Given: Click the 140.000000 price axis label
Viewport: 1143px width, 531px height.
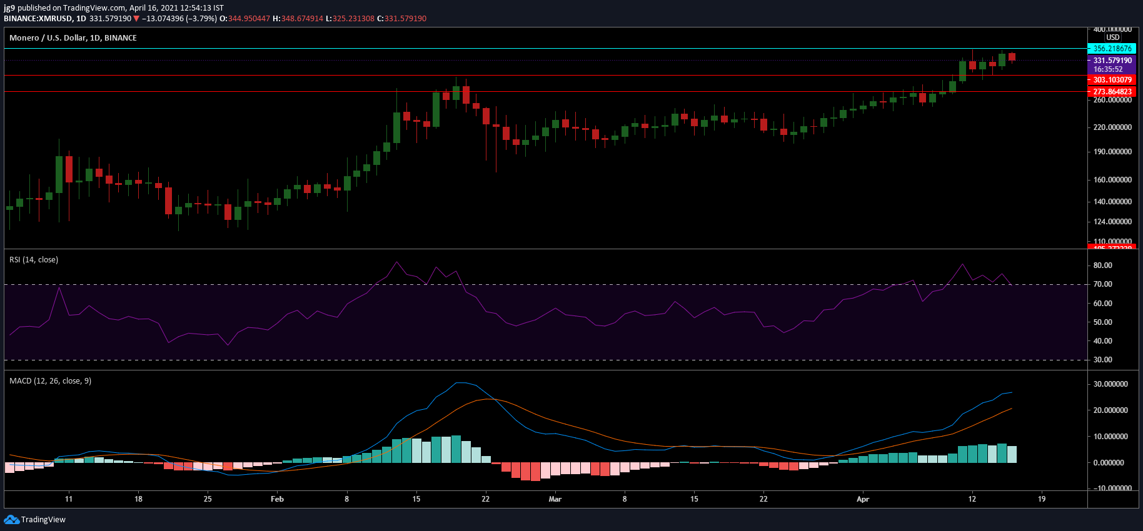Looking at the screenshot, I should click(1112, 202).
